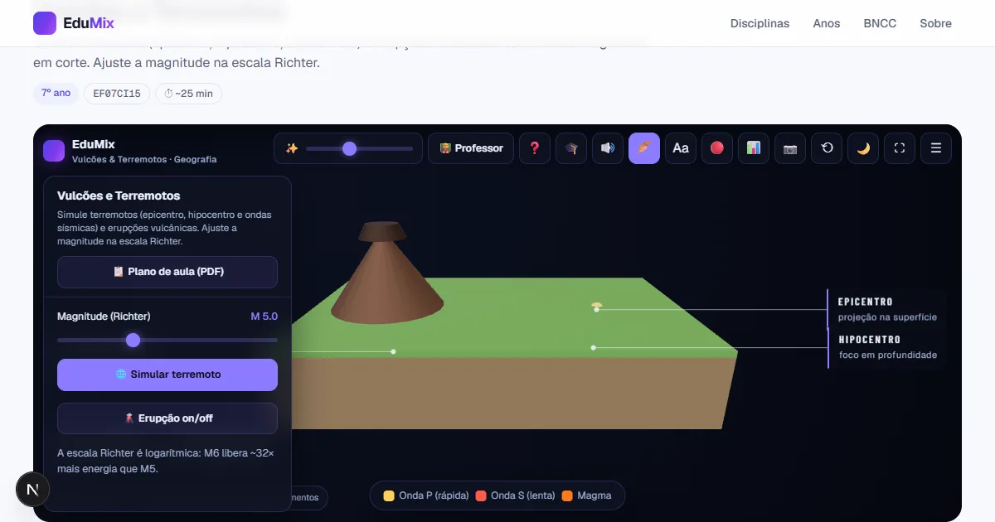This screenshot has height=522, width=995.
Task: Click Simular terremoto button
Action: click(167, 375)
